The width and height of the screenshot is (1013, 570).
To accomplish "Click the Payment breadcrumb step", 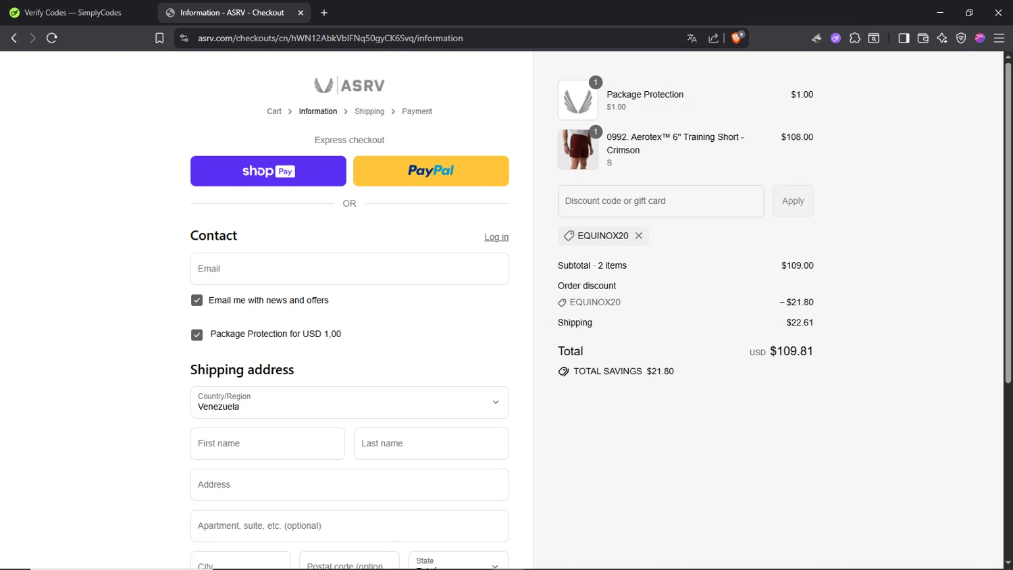I will pyautogui.click(x=417, y=111).
